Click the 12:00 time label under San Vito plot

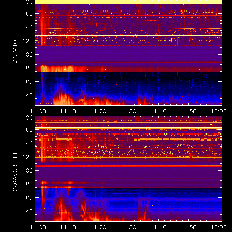219,111
